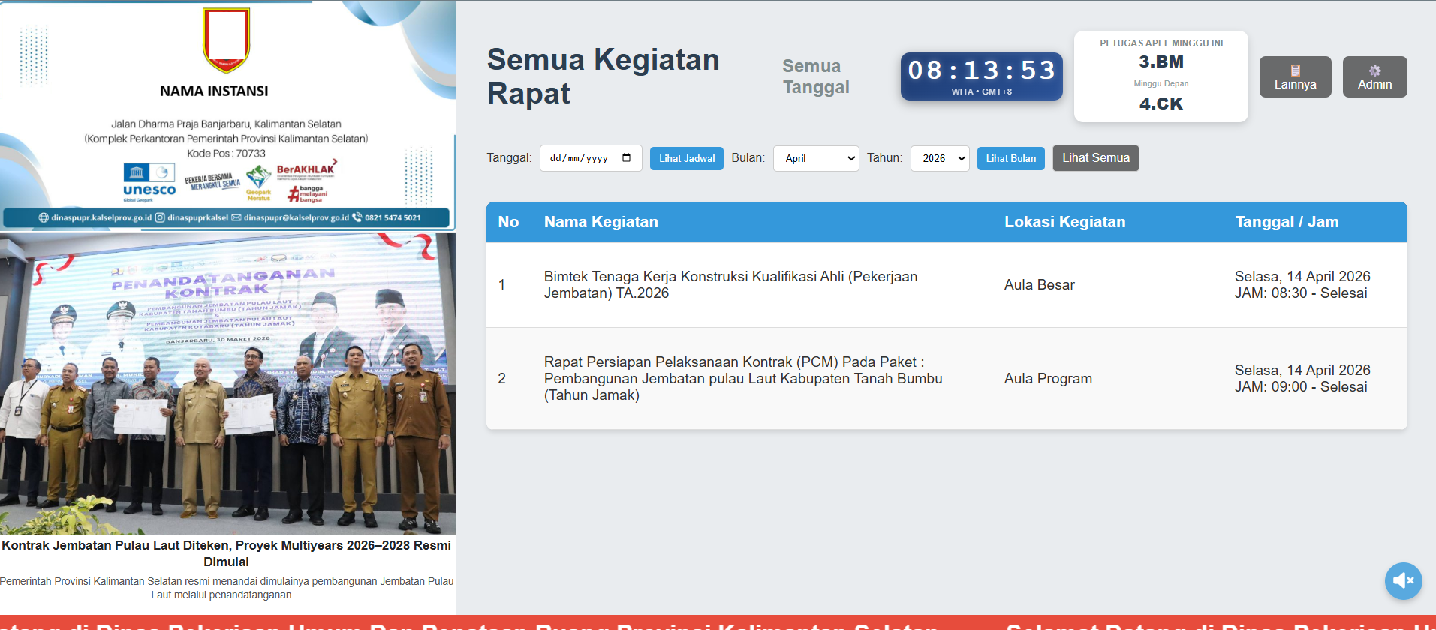Click the JAM: 08:30 - Selesai time text
Viewport: 1436px width, 630px height.
pos(1301,293)
